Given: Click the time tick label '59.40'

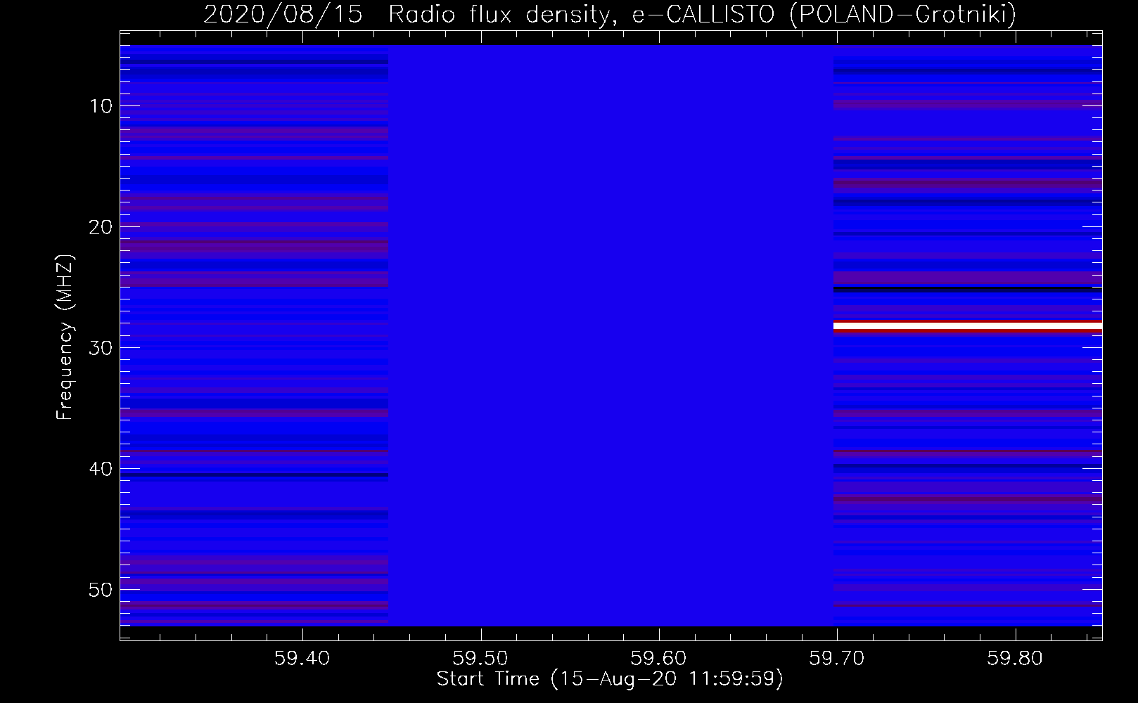Looking at the screenshot, I should 302,659.
